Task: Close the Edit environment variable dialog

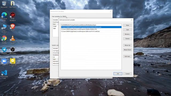Action: (131, 20)
